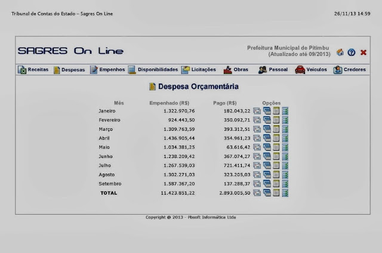The image size is (382, 253).
Task: Go to the Pessoal section
Action: point(273,70)
